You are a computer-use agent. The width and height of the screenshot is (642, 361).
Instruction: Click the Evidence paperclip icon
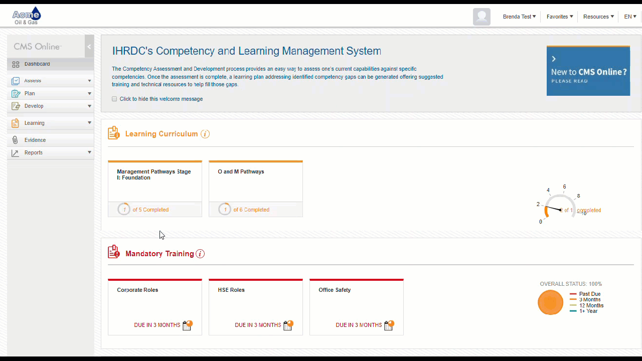16,140
